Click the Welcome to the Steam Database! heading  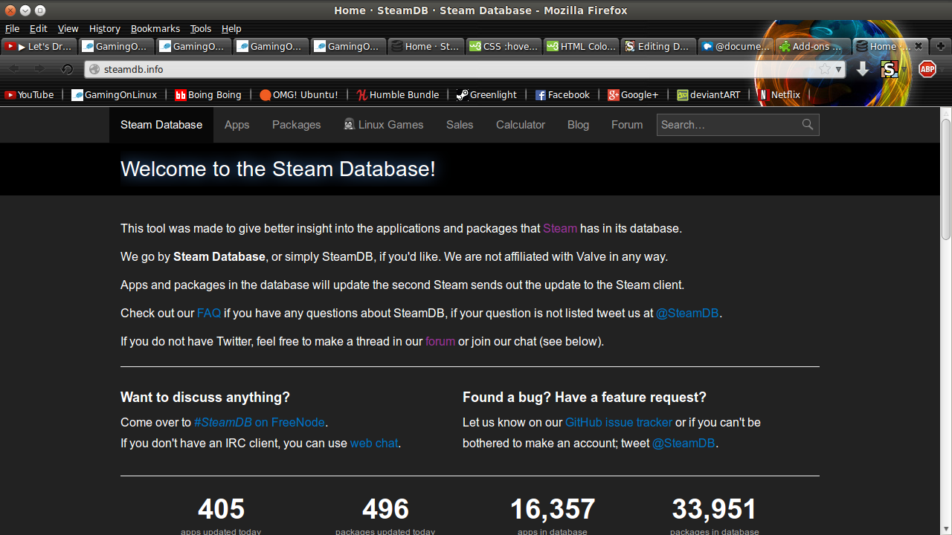point(278,169)
